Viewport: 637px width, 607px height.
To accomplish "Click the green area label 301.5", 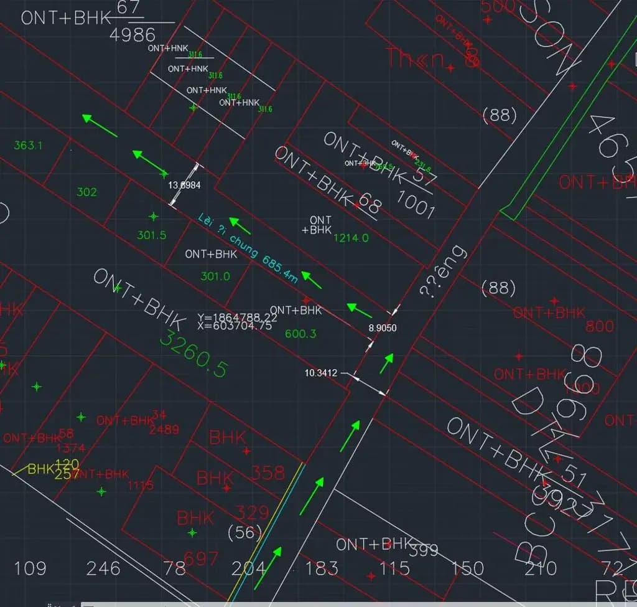I will (x=152, y=235).
